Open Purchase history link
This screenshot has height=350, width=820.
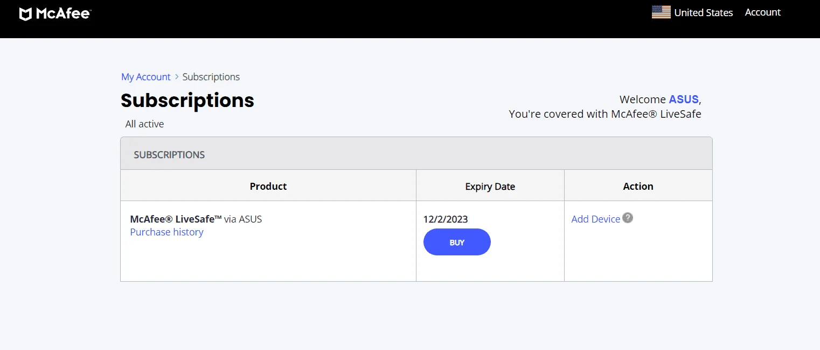click(166, 232)
